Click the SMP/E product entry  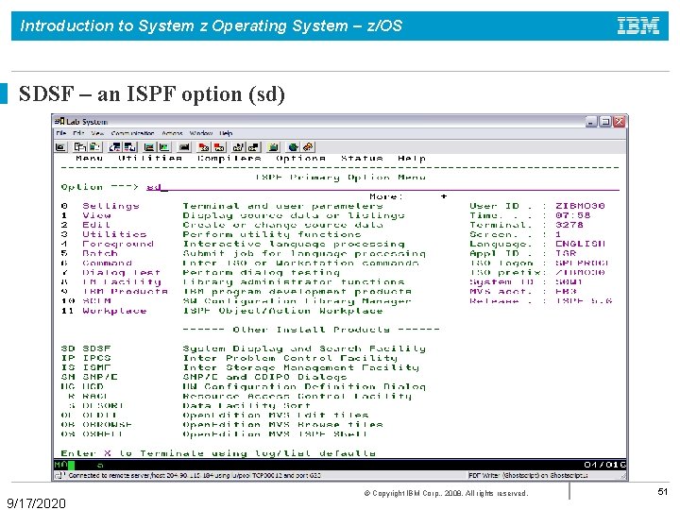click(x=204, y=377)
